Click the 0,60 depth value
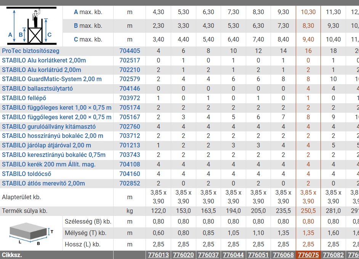The image size is (359, 259). 159,233
